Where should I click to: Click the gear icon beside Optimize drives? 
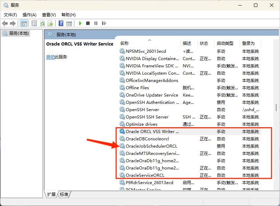[x=122, y=124]
